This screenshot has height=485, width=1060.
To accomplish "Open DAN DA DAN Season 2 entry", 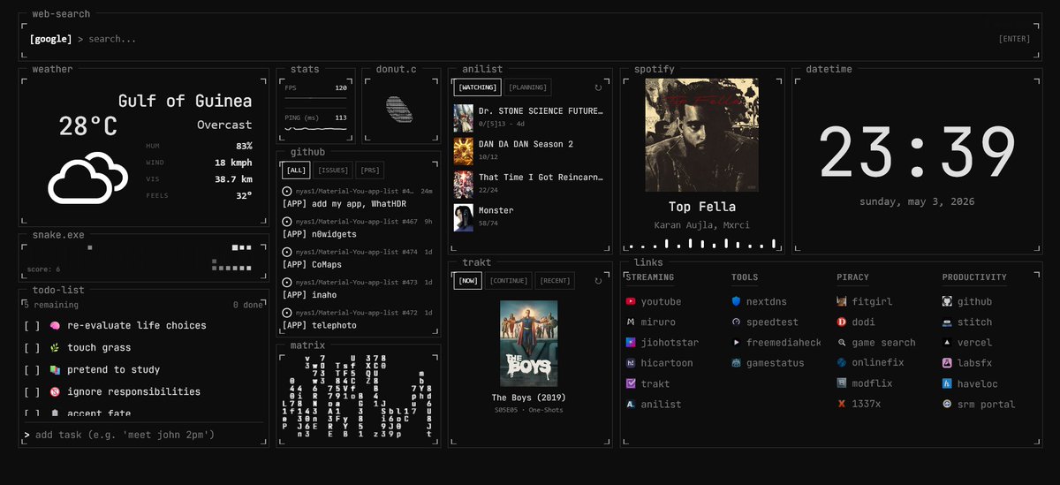I will [x=529, y=150].
